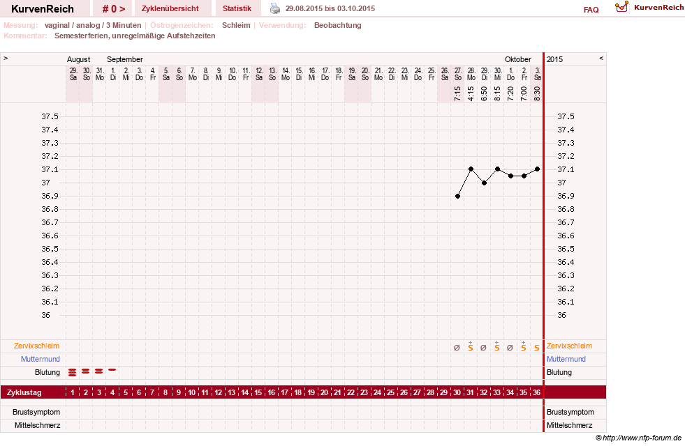Click the ø mucus symbol on cycle day 34
Screen dimensions: 685x446
[x=510, y=348]
